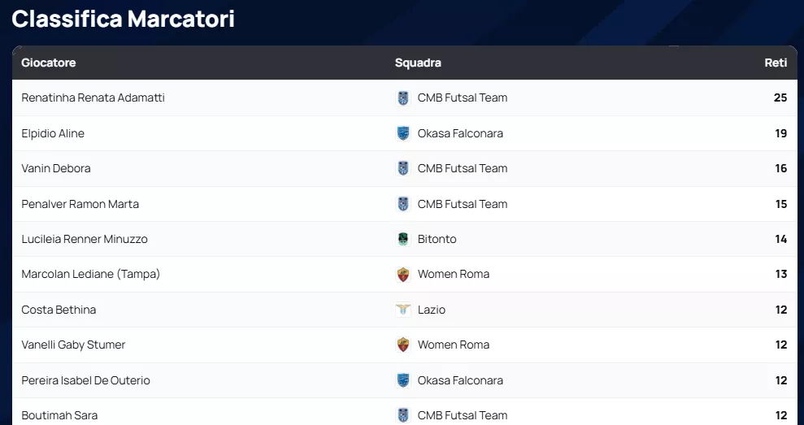Screen dimensions: 804x425
Task: Click the Bitonto team name
Action: 437,239
